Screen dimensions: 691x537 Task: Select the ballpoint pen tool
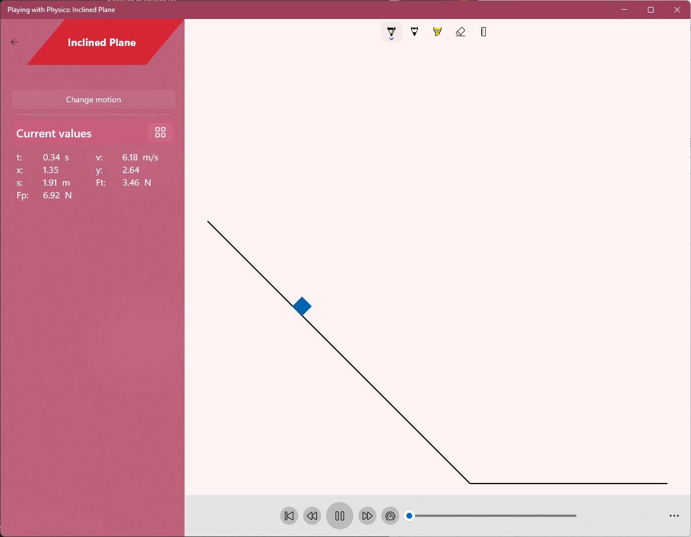391,32
